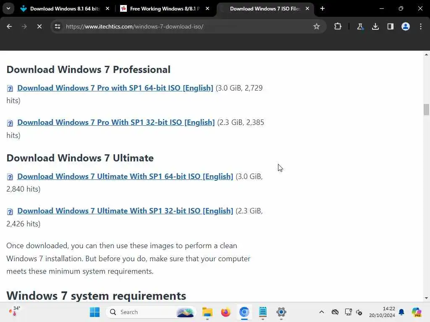Click file icon beside Pro 32-bit ISO link

click(10, 123)
